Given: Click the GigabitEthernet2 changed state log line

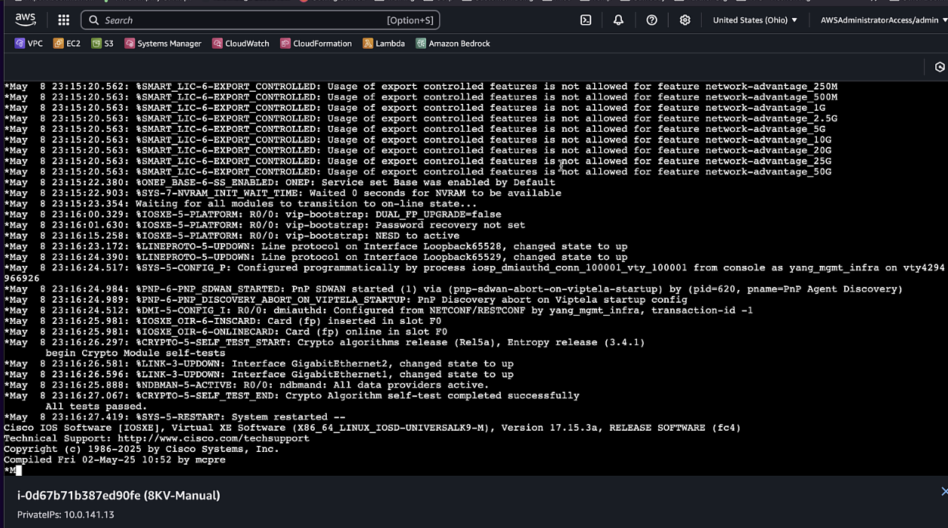Looking at the screenshot, I should click(x=259, y=364).
